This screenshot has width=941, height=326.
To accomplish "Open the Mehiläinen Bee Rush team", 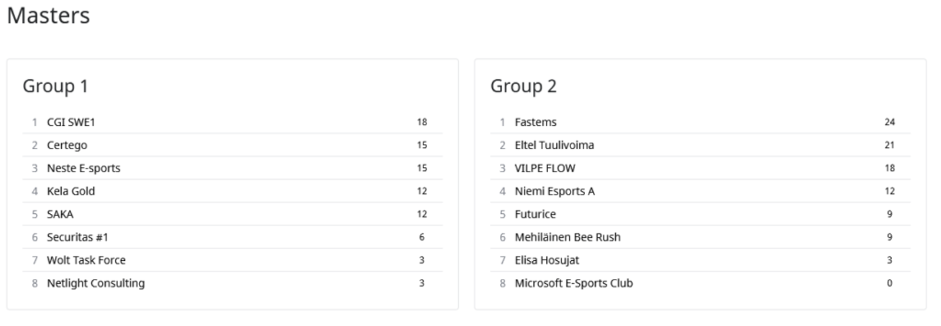I will pyautogui.click(x=567, y=237).
